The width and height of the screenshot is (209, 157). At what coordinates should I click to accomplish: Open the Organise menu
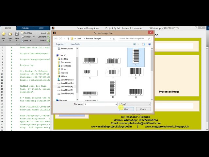(60, 44)
